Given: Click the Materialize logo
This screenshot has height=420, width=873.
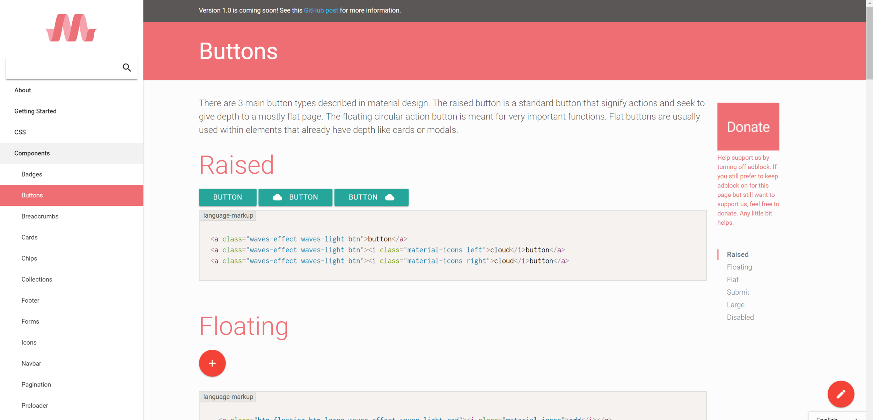Looking at the screenshot, I should pos(71,28).
